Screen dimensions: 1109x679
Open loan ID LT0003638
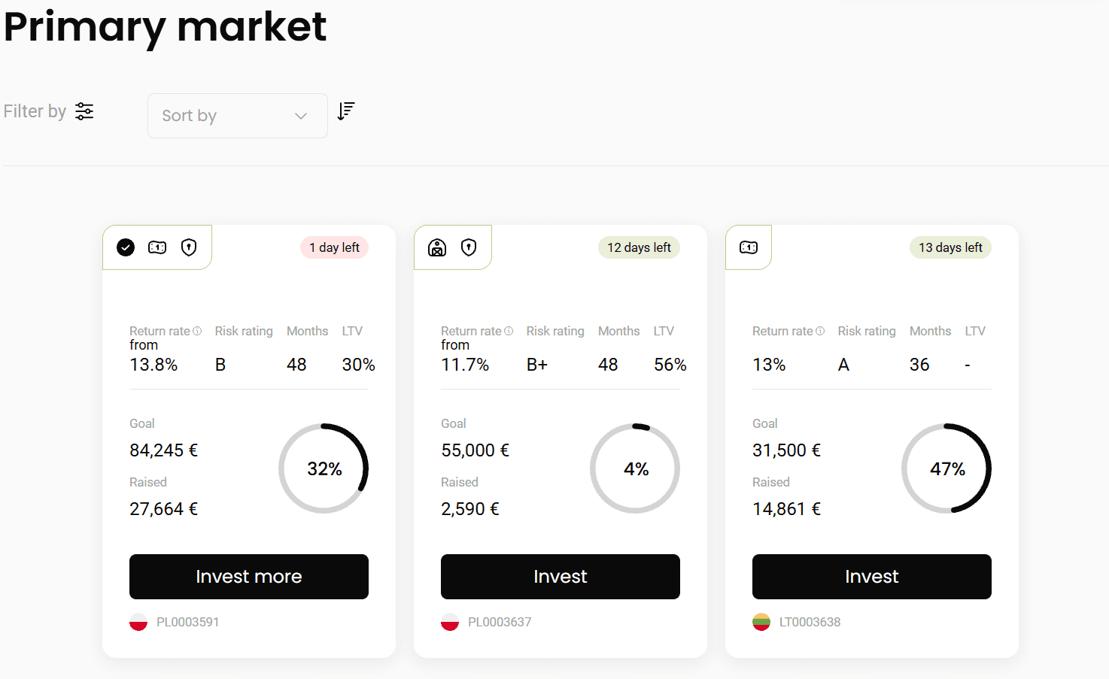click(810, 622)
